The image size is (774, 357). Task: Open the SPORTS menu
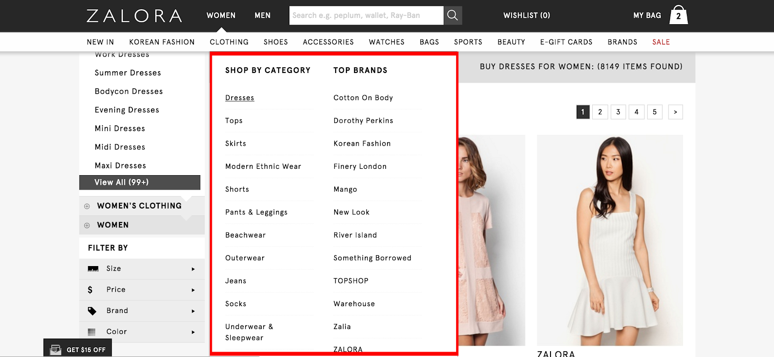468,42
